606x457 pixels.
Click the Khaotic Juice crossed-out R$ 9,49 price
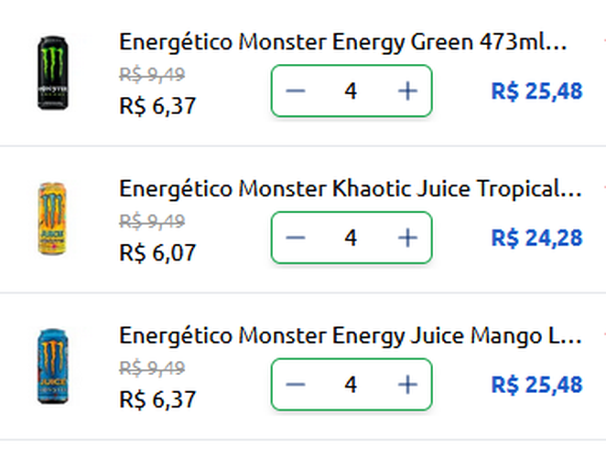(x=152, y=220)
